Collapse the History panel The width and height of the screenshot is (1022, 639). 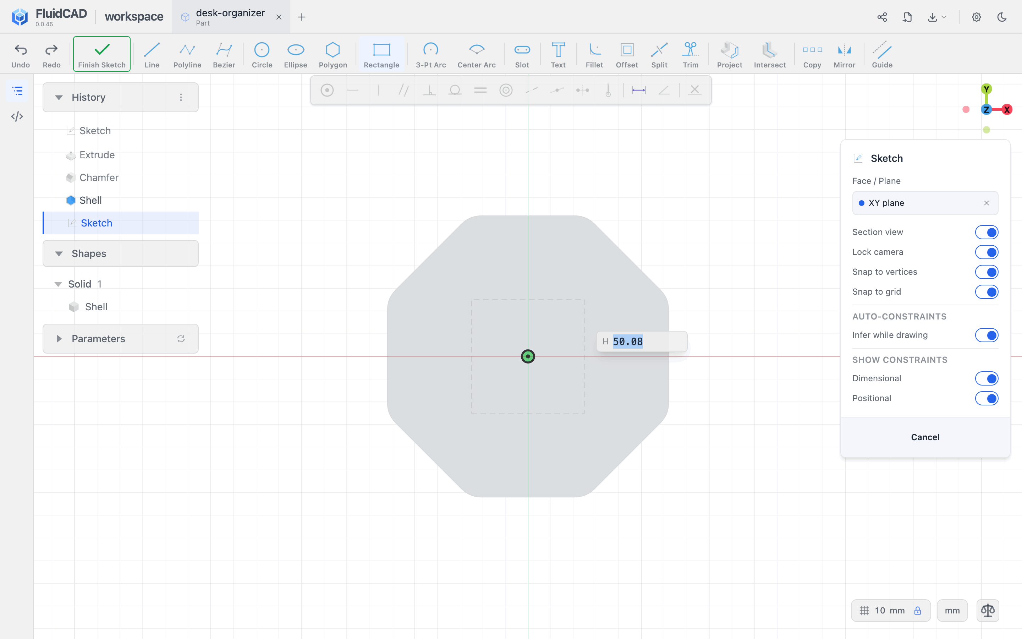(59, 98)
